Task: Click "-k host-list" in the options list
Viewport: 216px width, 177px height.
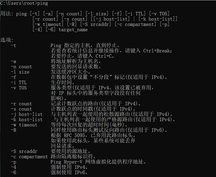Action: 27,120
